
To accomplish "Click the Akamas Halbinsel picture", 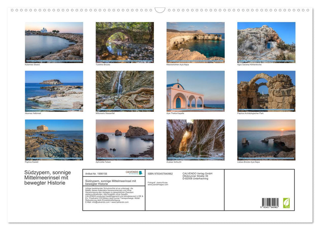I will (x=54, y=91).
